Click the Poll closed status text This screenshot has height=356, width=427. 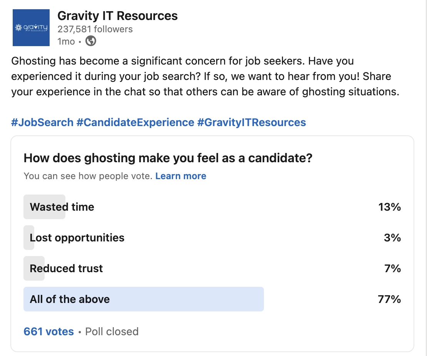coord(112,331)
